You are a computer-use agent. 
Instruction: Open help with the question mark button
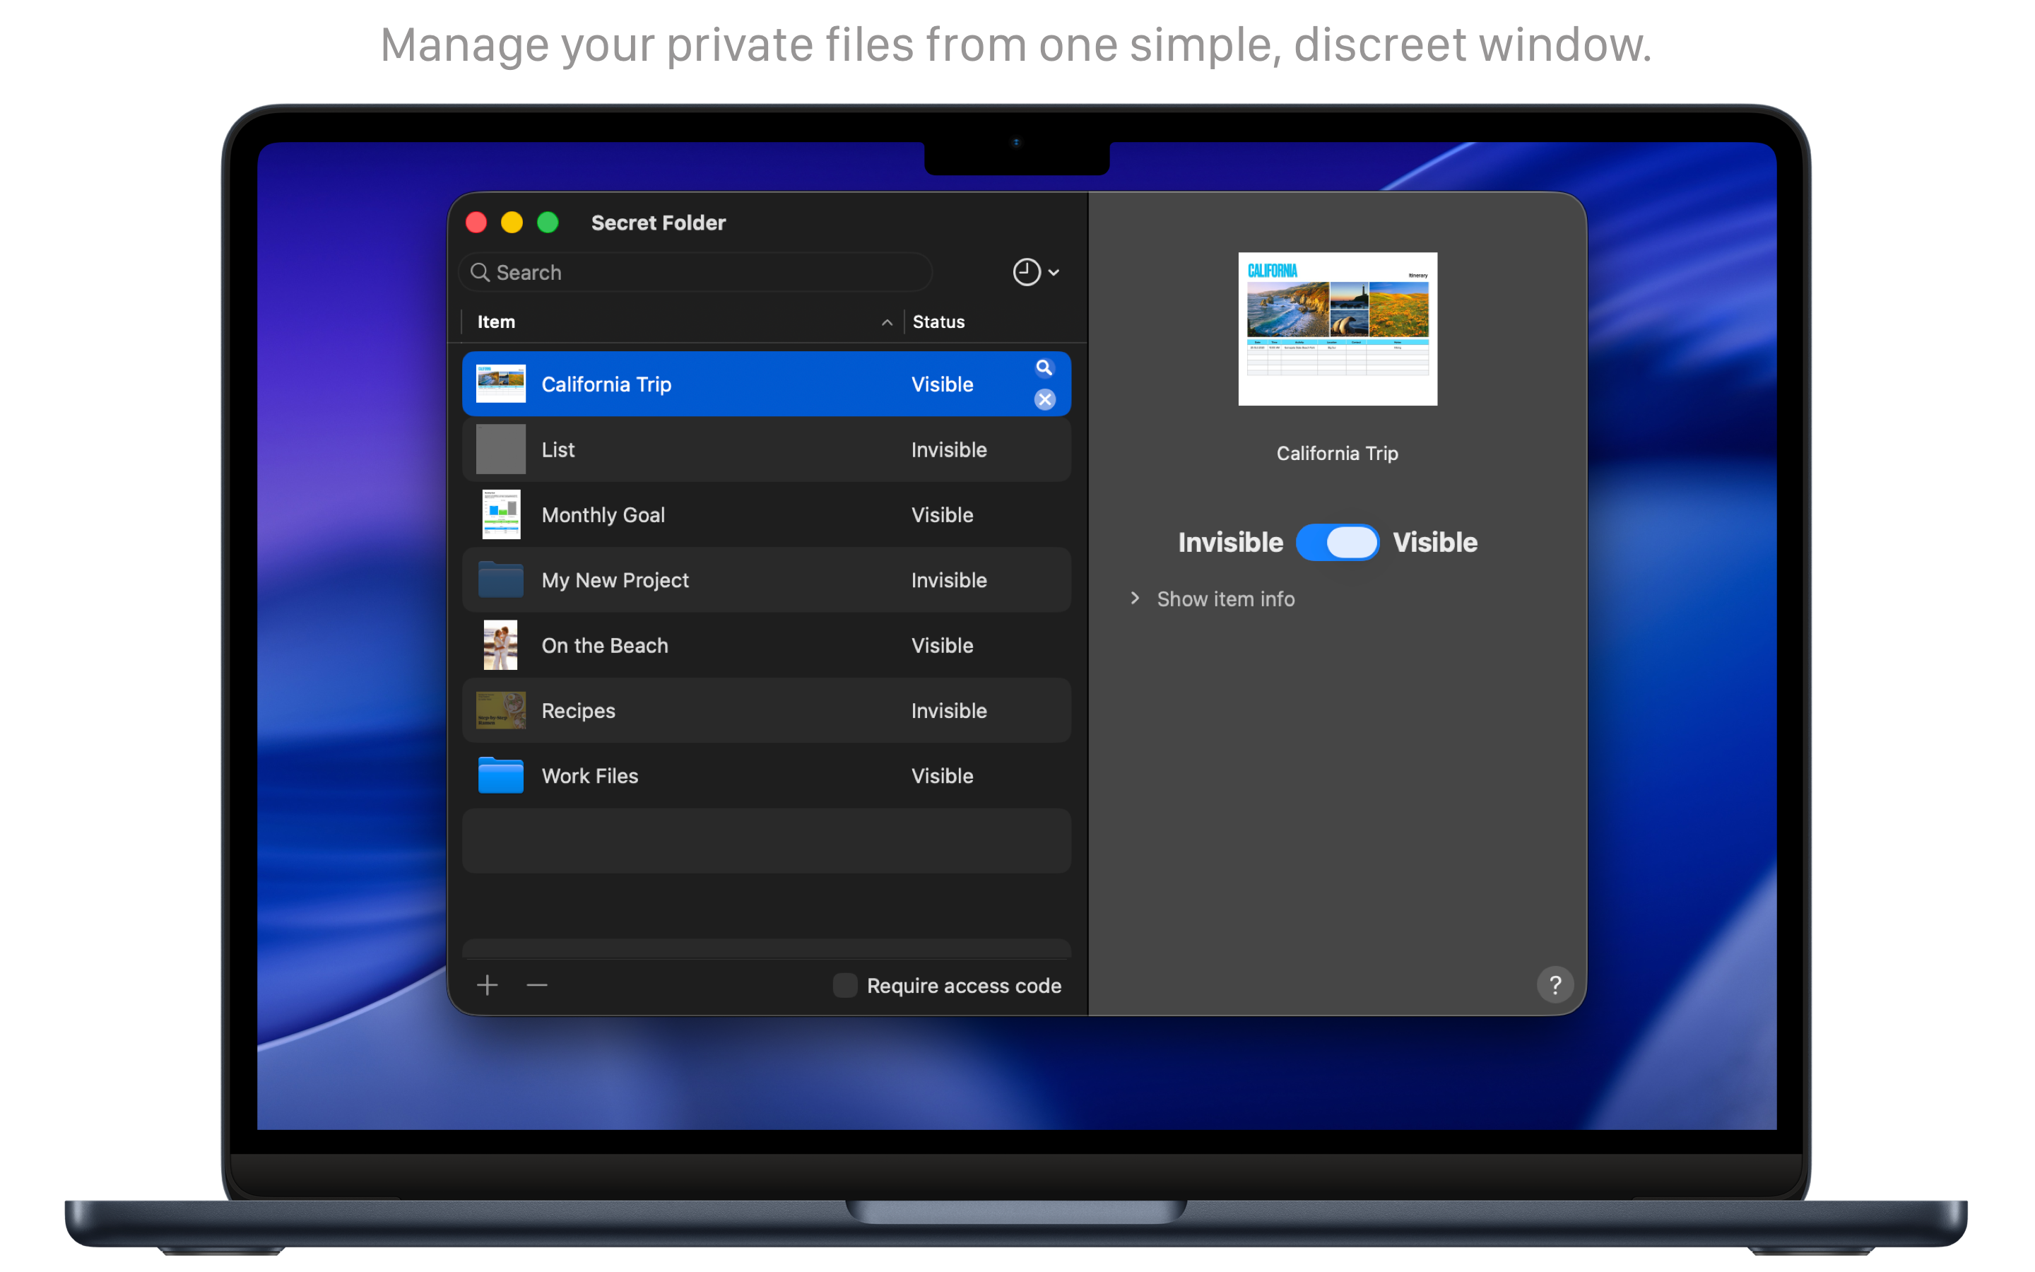coord(1555,984)
